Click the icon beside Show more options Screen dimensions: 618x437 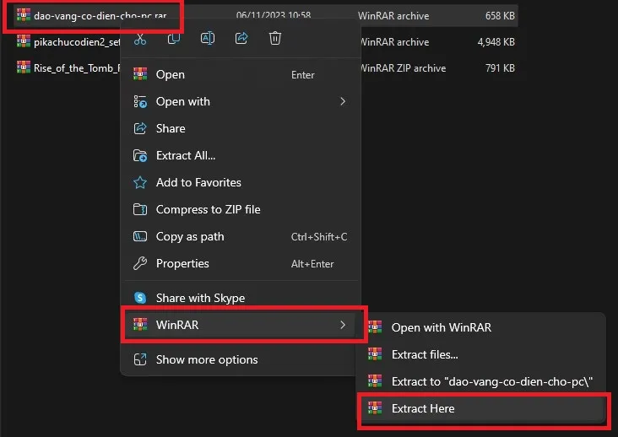(140, 359)
